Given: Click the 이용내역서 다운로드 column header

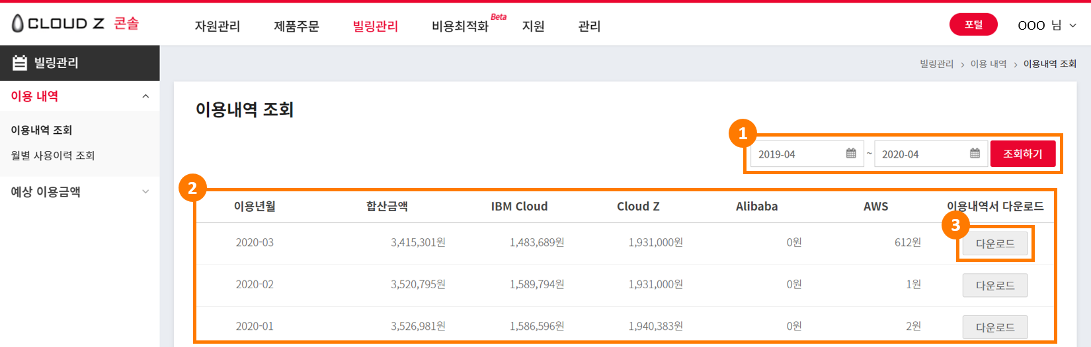Looking at the screenshot, I should pos(995,206).
